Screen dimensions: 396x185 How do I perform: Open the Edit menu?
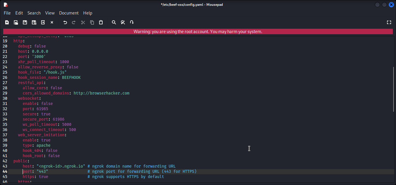click(19, 13)
